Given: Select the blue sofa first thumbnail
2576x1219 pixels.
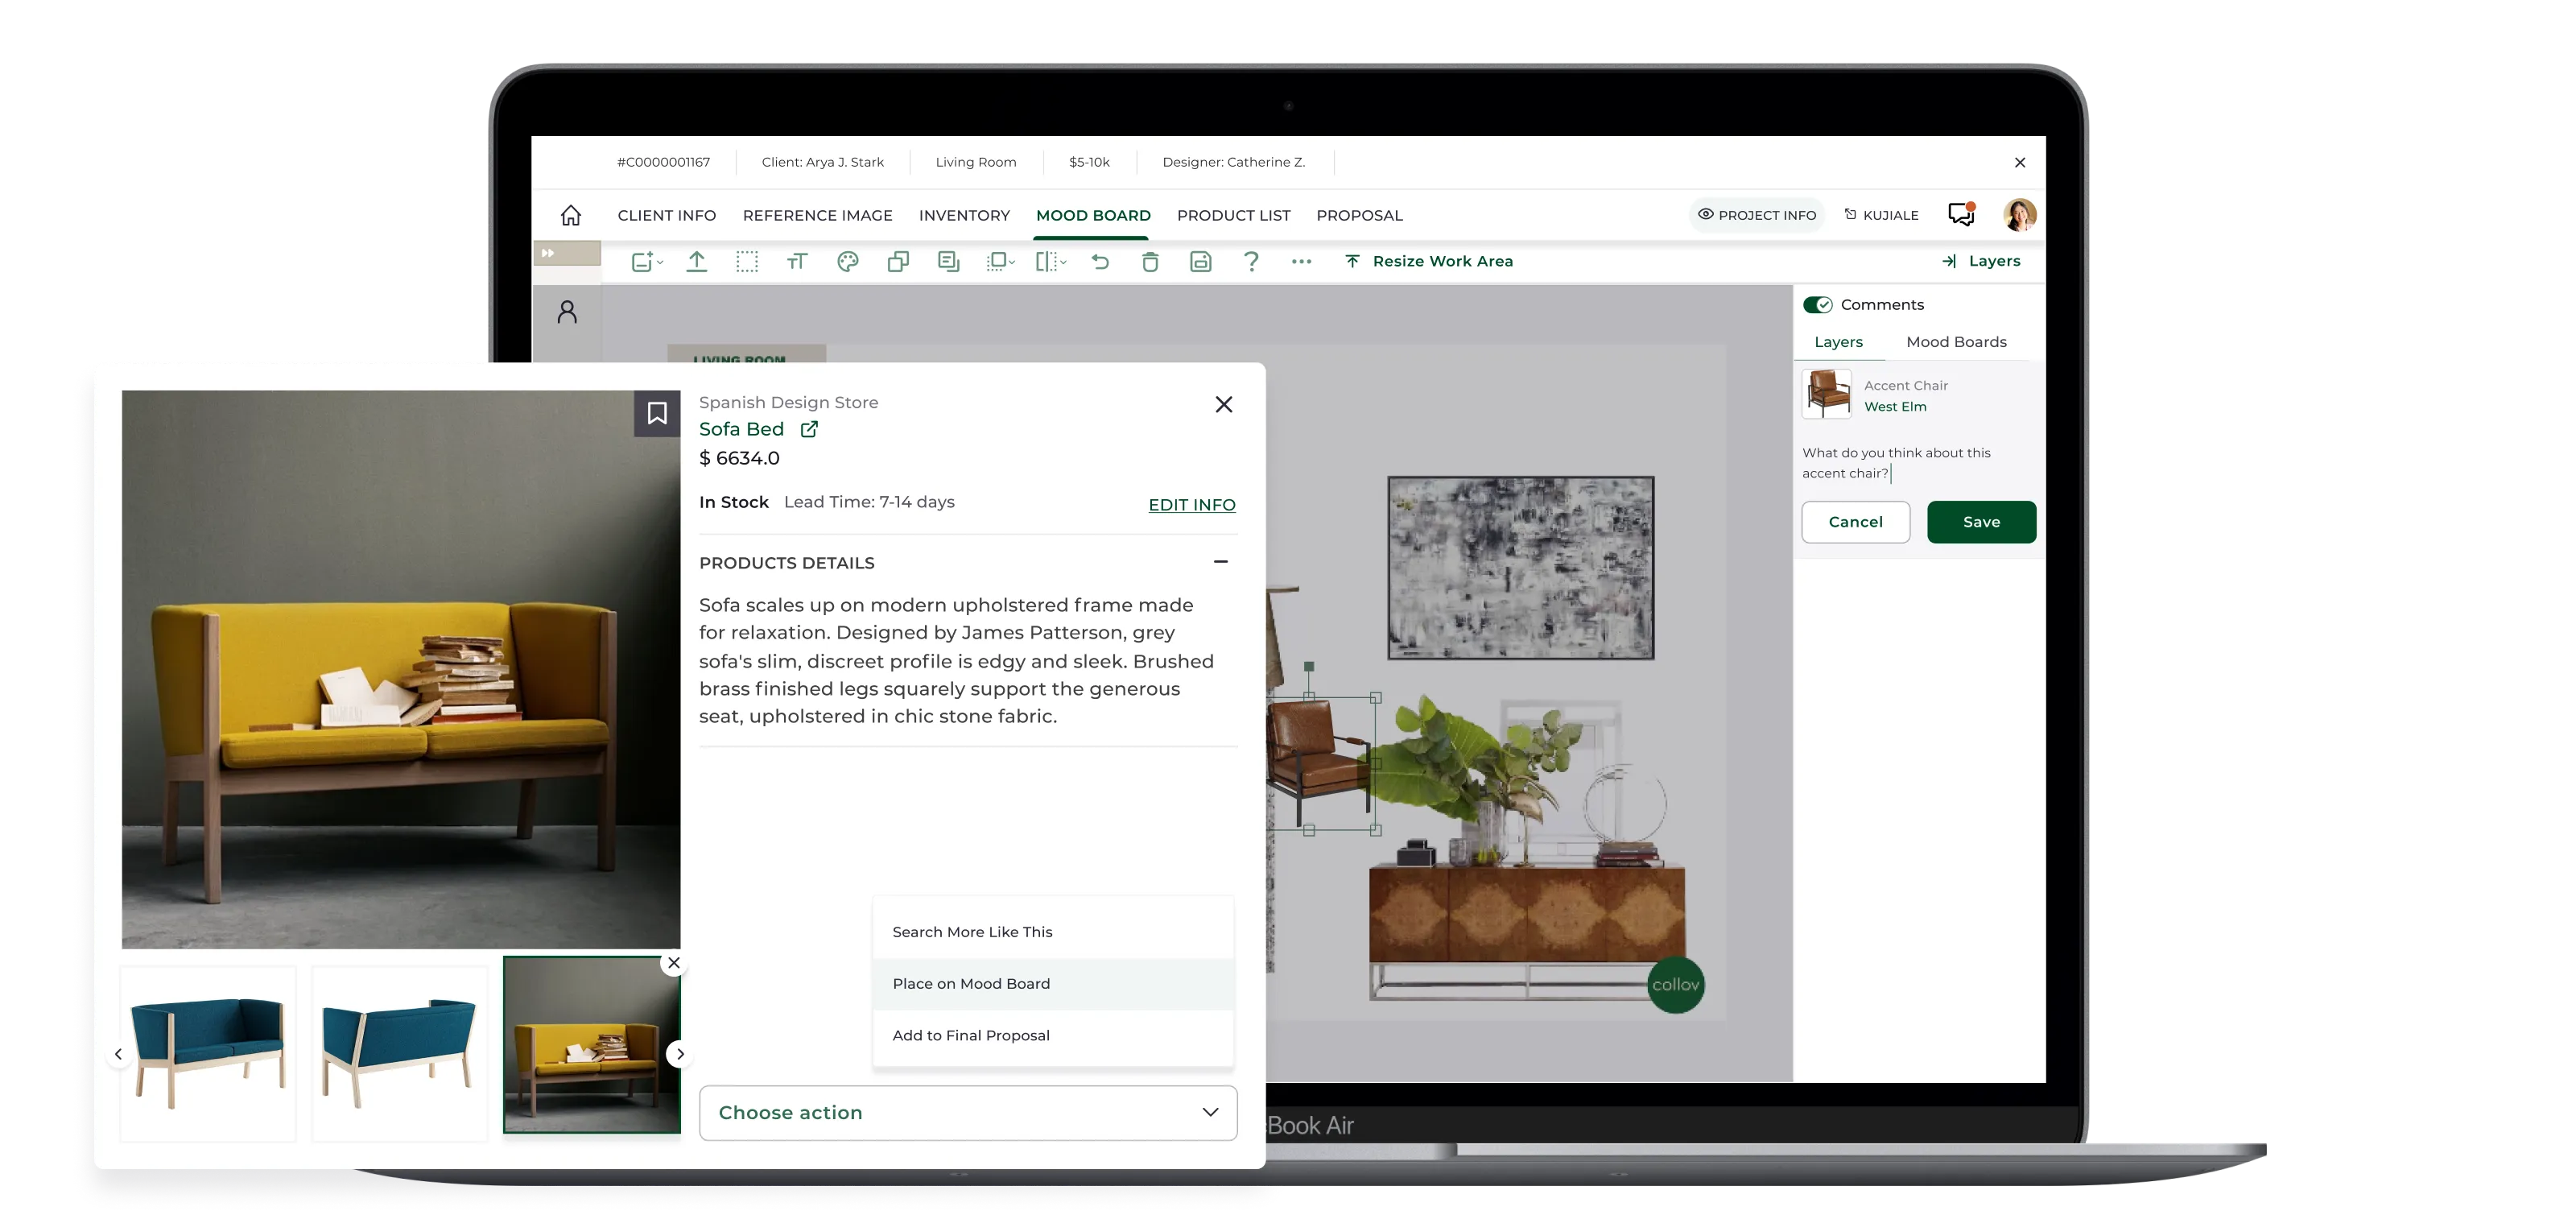Looking at the screenshot, I should click(208, 1053).
